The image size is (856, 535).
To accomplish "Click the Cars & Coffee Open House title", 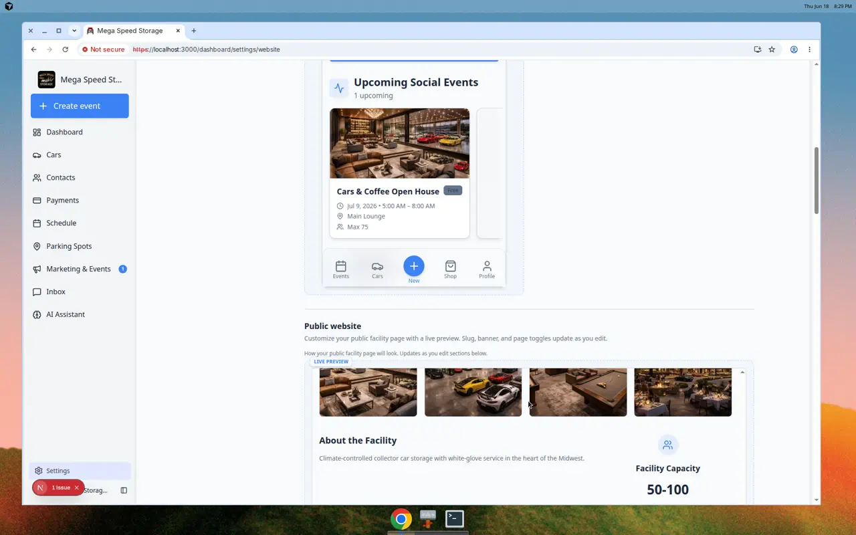I will coord(388,191).
